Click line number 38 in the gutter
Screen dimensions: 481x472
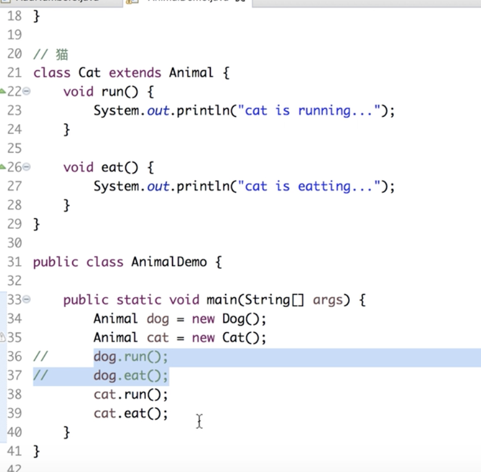(15, 394)
